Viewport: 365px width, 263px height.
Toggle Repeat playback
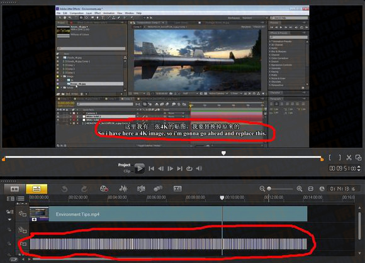(x=189, y=168)
